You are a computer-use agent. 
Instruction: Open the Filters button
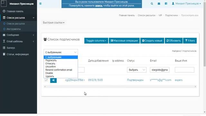click(190, 41)
